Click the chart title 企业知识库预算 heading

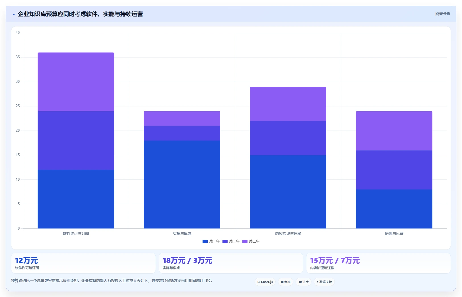click(x=80, y=14)
